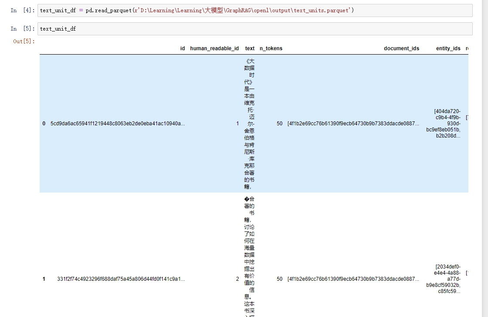
Task: Click the text_unit_df code cell input
Action: coord(255,29)
